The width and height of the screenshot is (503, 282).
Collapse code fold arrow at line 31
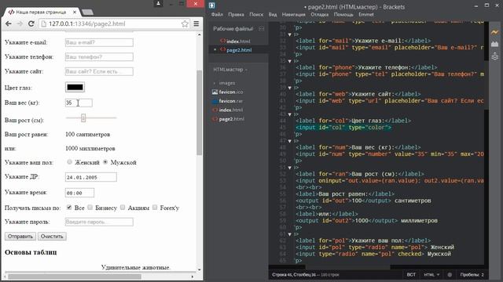tap(290, 34)
